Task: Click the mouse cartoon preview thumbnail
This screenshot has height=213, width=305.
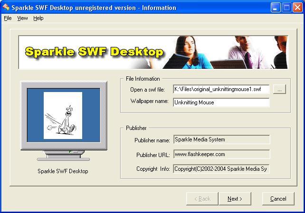Action: coord(63,116)
